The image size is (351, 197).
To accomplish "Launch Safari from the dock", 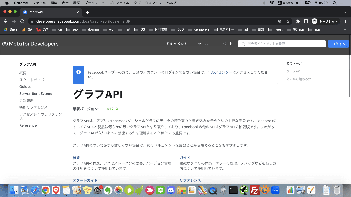I will 35,190.
